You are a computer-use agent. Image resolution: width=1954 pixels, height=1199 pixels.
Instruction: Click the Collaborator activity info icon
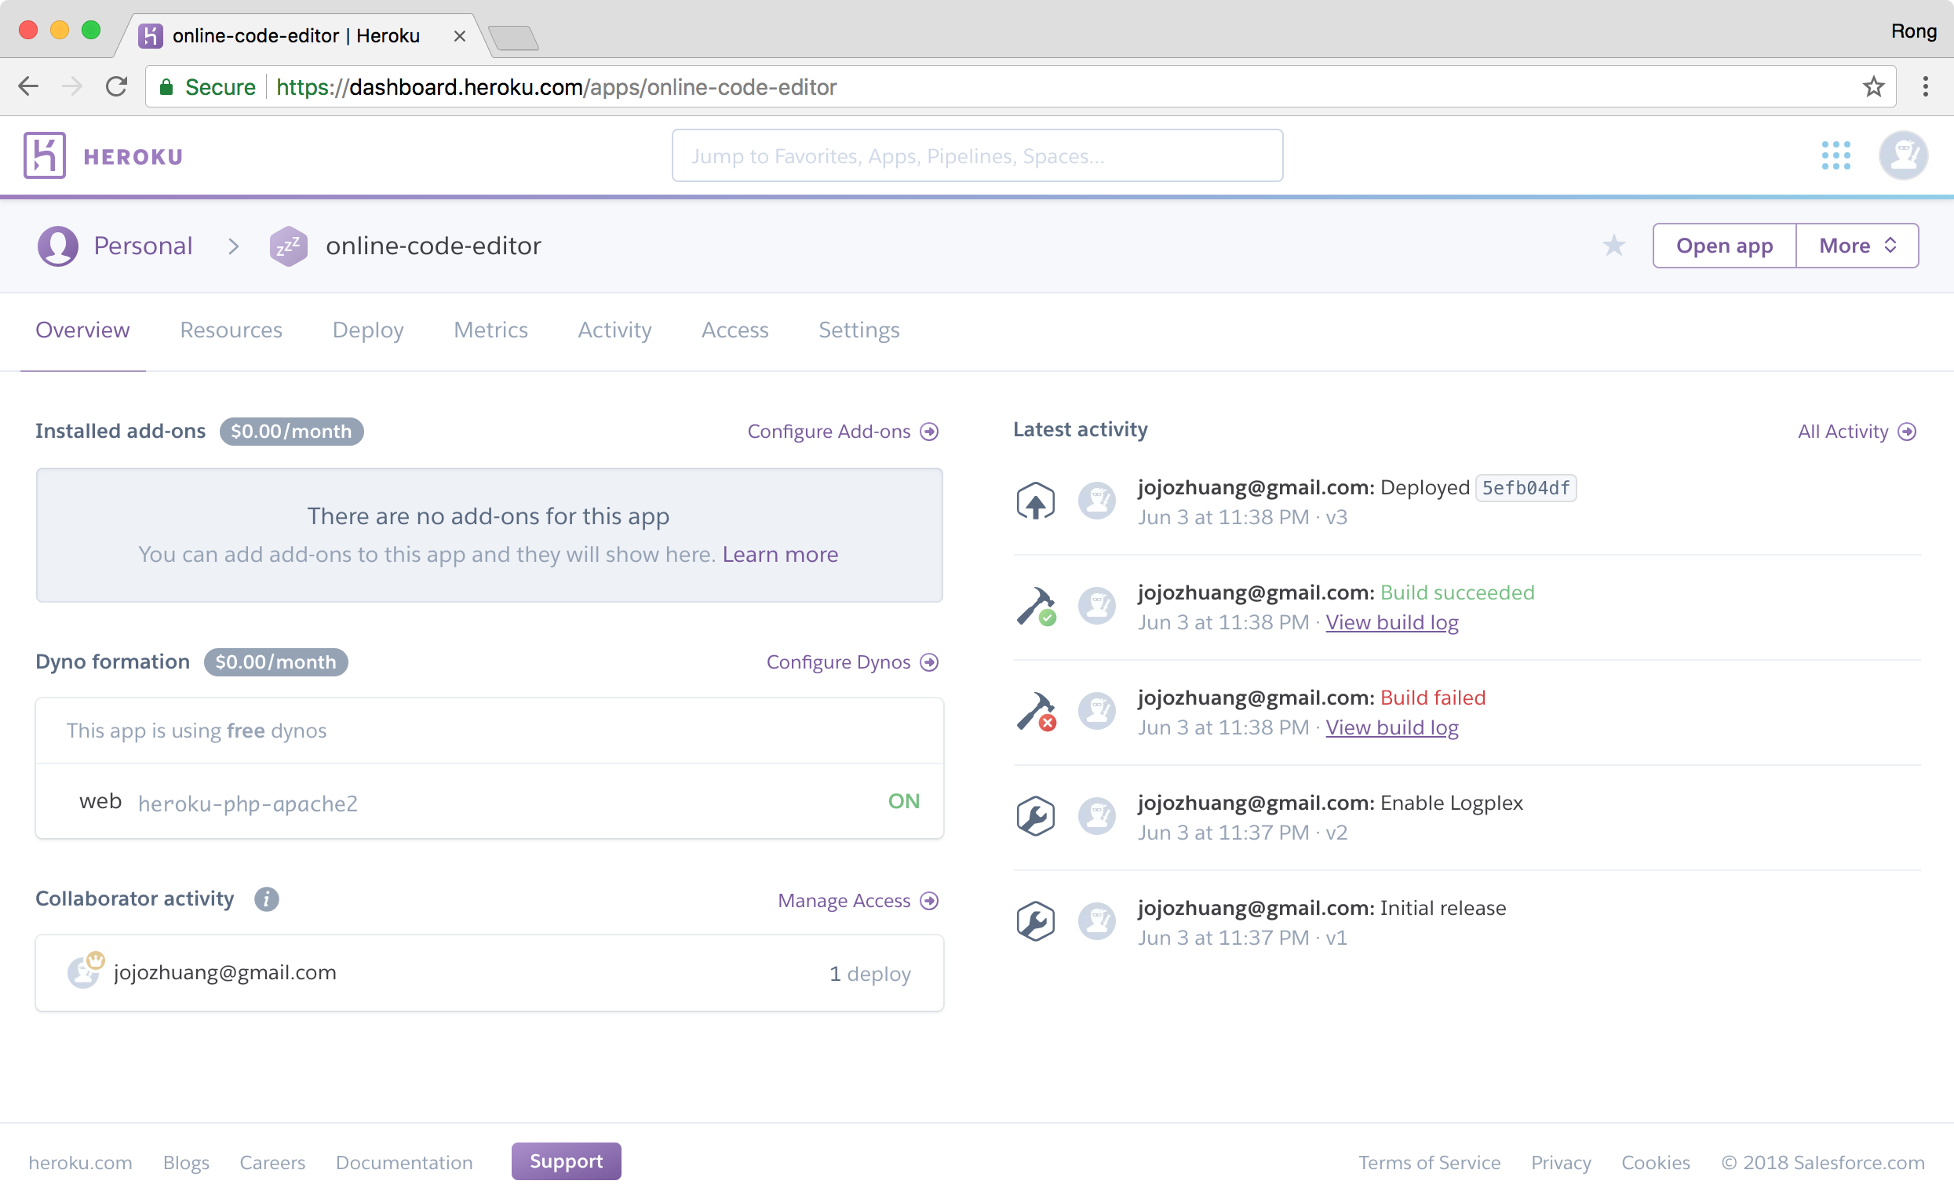pos(267,899)
